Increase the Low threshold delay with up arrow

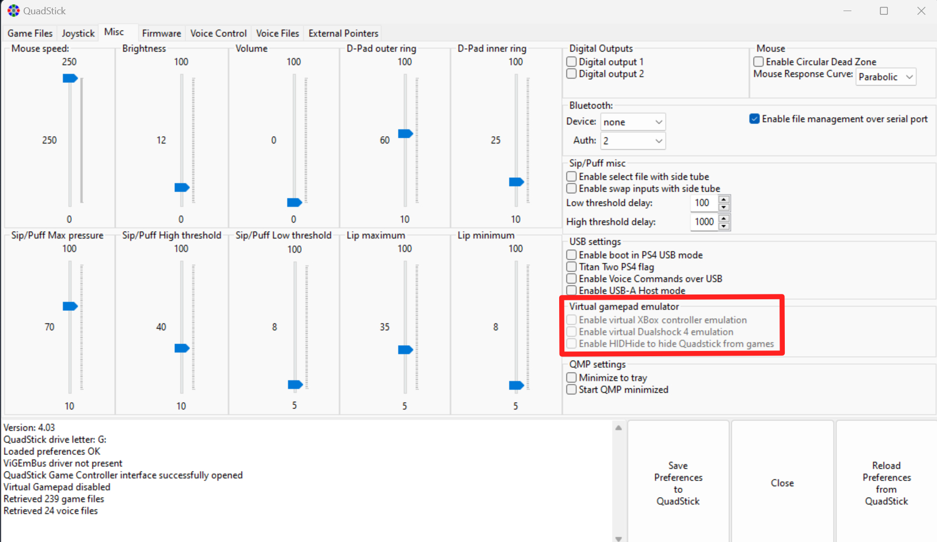click(x=724, y=199)
